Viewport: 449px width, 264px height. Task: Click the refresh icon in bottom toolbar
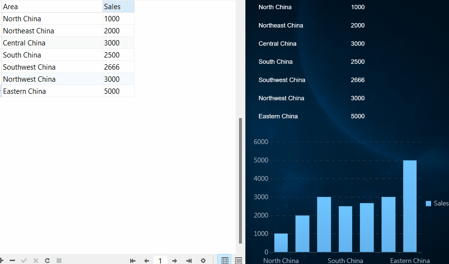coord(47,260)
